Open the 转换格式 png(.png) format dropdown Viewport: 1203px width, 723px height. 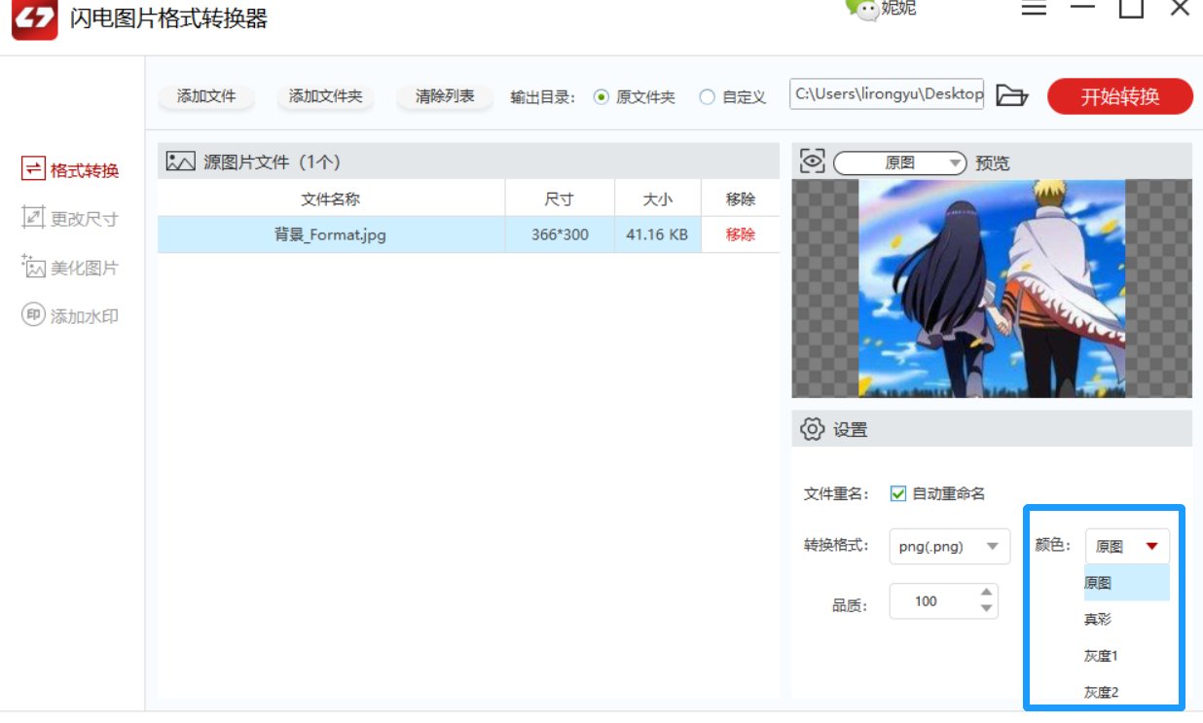(x=949, y=546)
